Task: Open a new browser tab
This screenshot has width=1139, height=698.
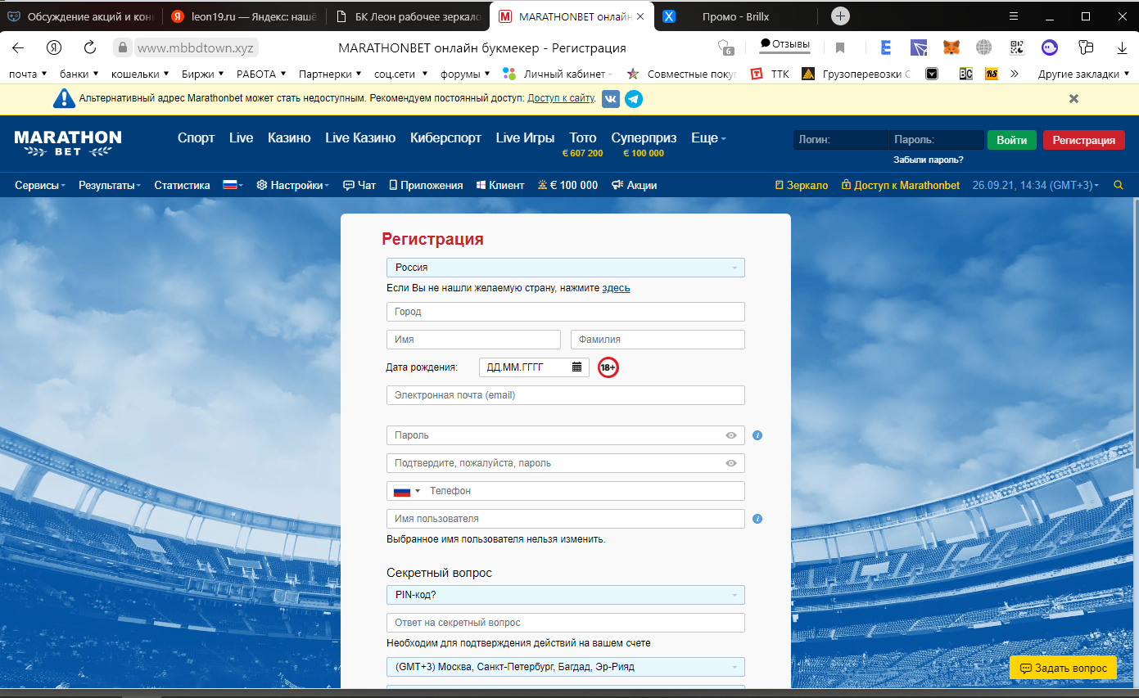Action: 840,16
